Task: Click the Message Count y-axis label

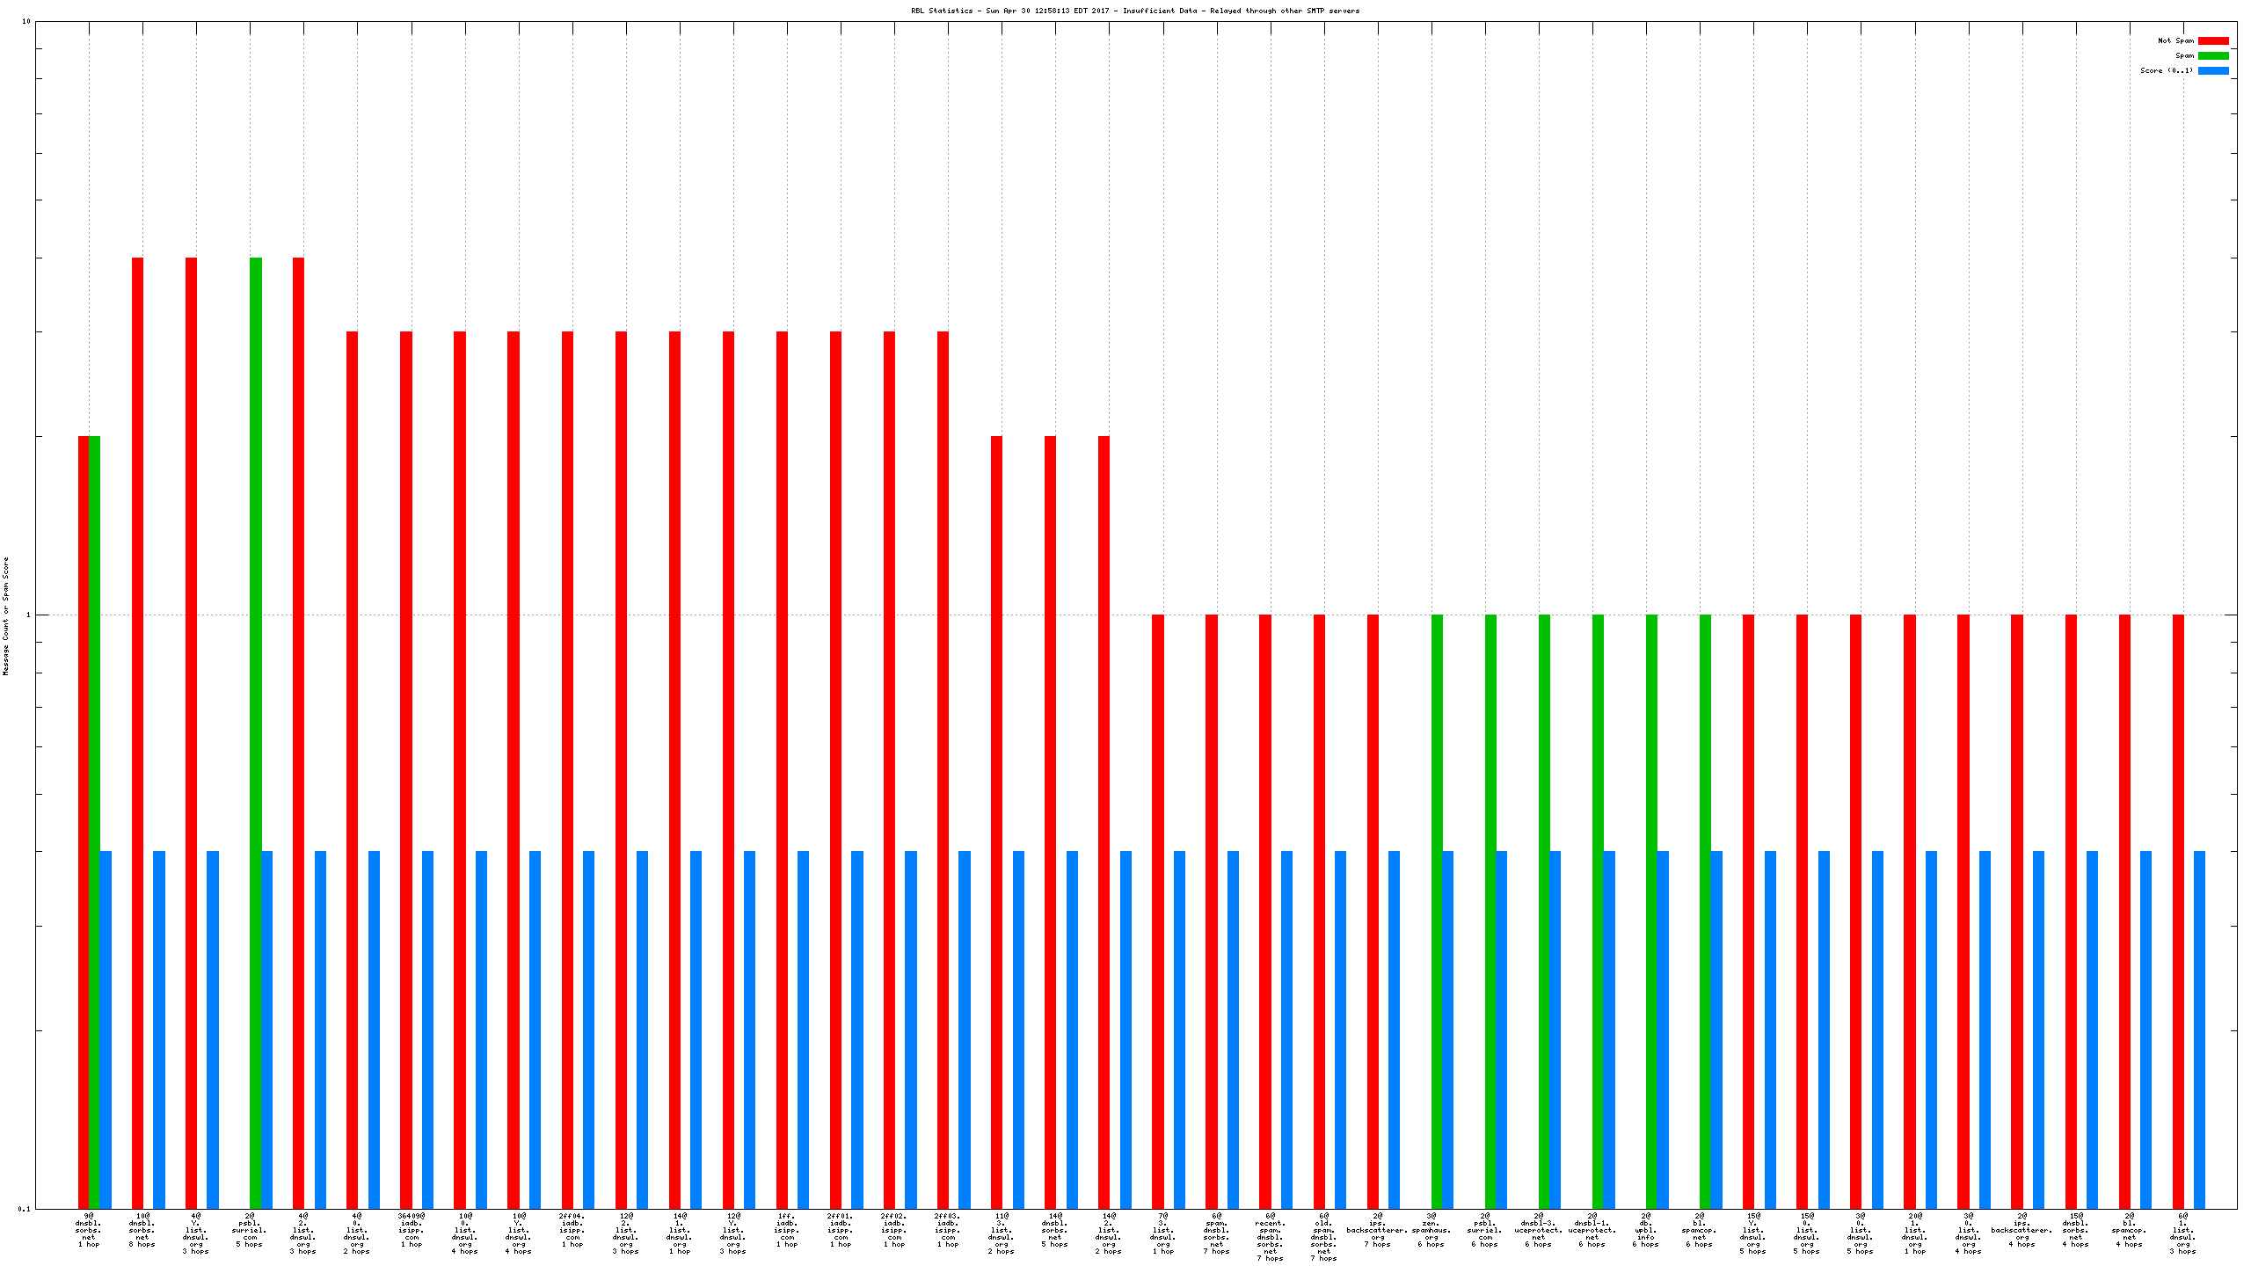Action: pyautogui.click(x=5, y=615)
